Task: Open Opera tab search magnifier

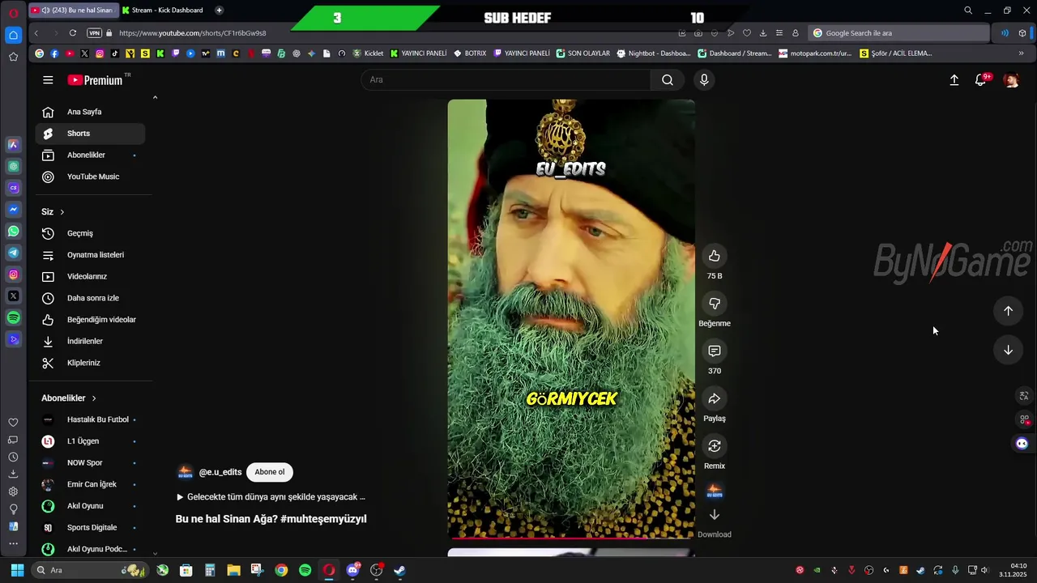Action: tap(968, 11)
